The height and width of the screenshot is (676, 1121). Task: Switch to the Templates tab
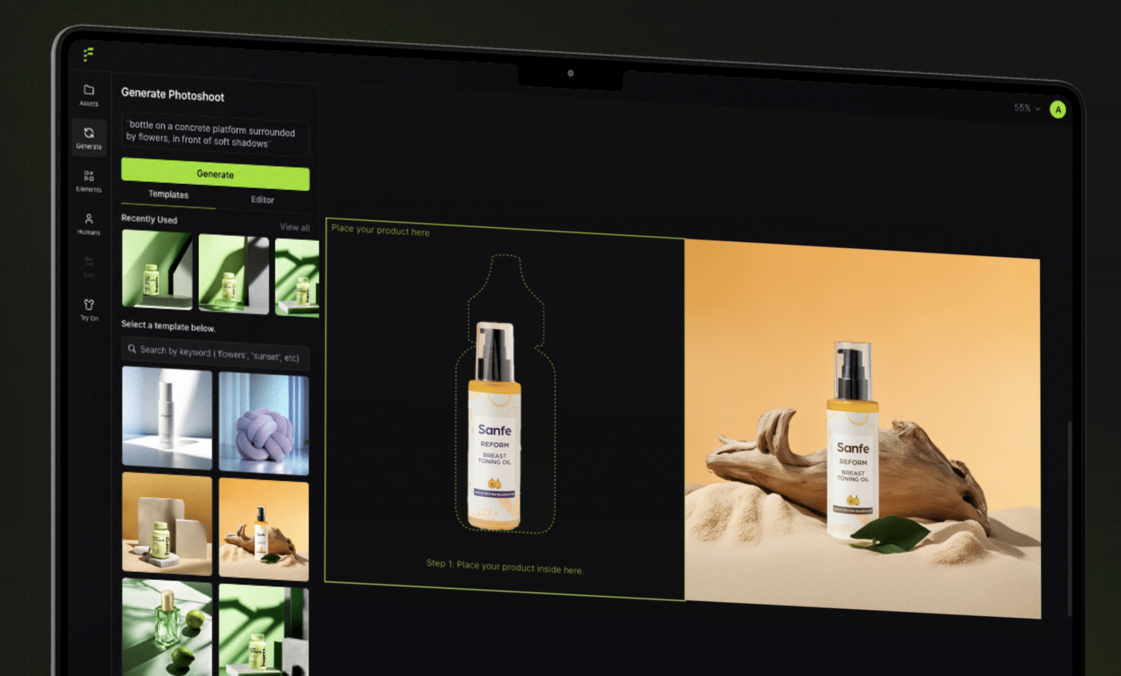click(168, 194)
